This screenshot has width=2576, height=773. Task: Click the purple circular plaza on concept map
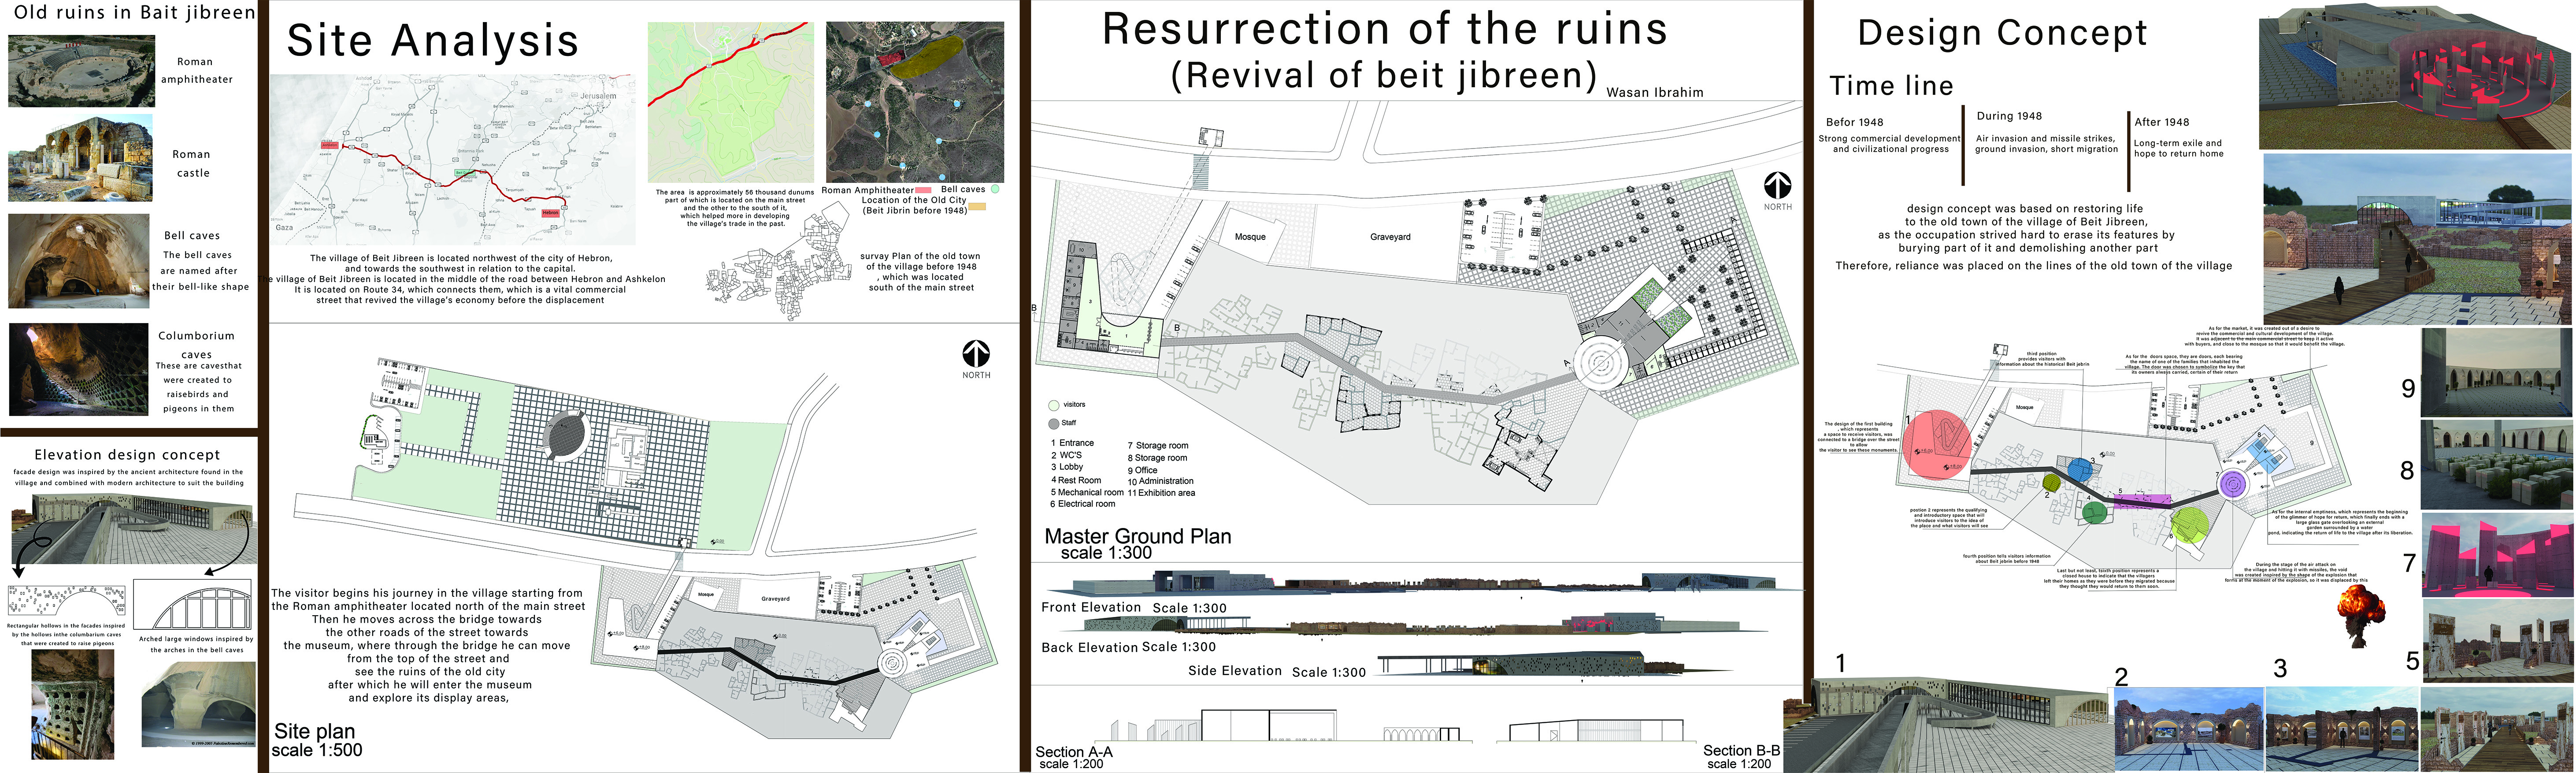[2232, 484]
